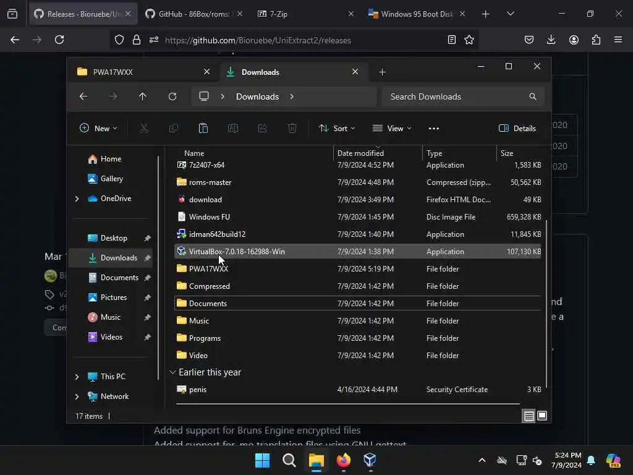Open the Sort dropdown menu

tap(337, 129)
